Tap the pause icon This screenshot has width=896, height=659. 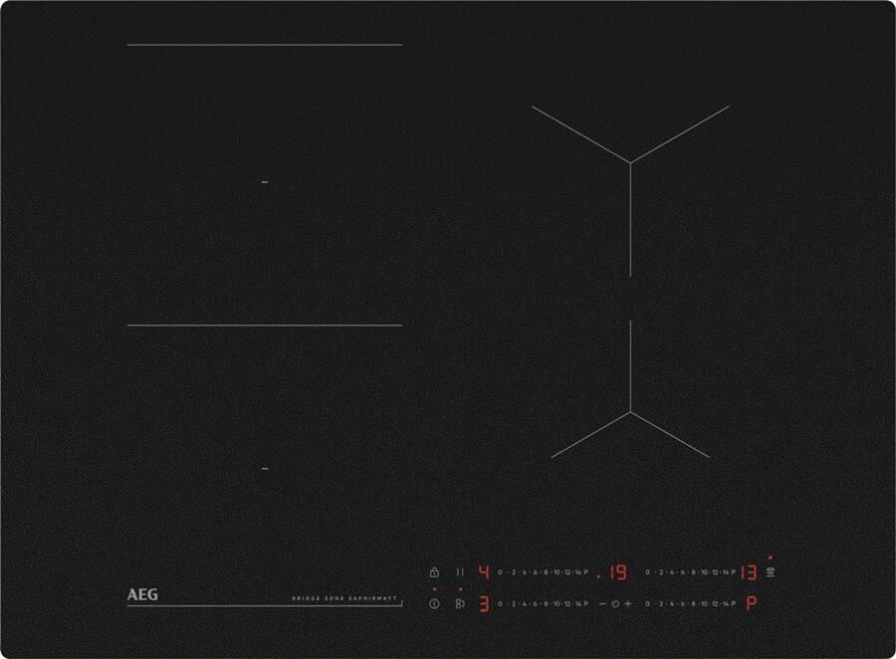pyautogui.click(x=459, y=572)
